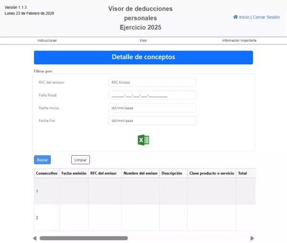
Task: Select the Fecha Inicio date field
Action: coord(152,108)
